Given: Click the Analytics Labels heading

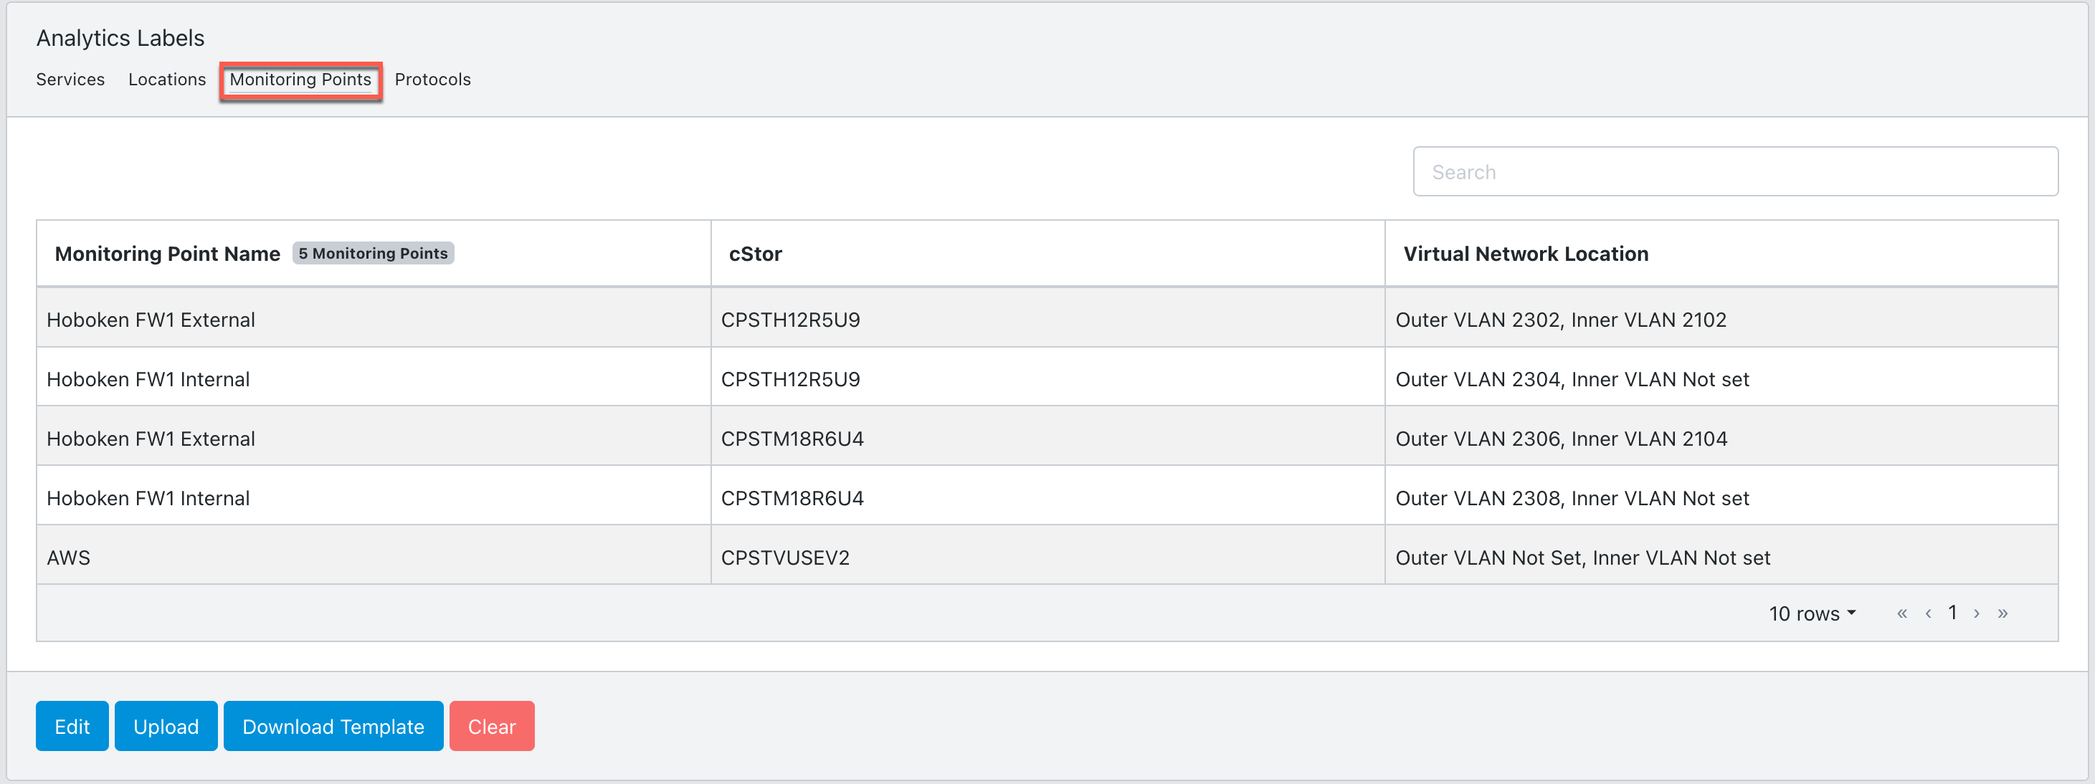Looking at the screenshot, I should pos(120,38).
